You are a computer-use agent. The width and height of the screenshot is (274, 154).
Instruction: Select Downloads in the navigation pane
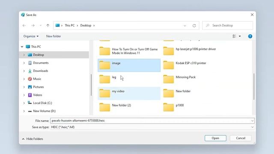tap(41, 71)
